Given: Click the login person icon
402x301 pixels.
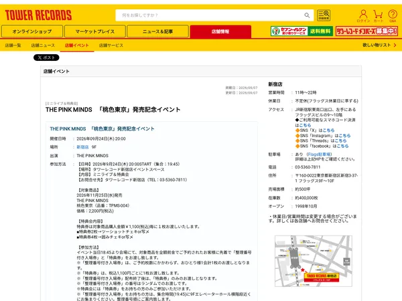Looking at the screenshot, I should [363, 16].
